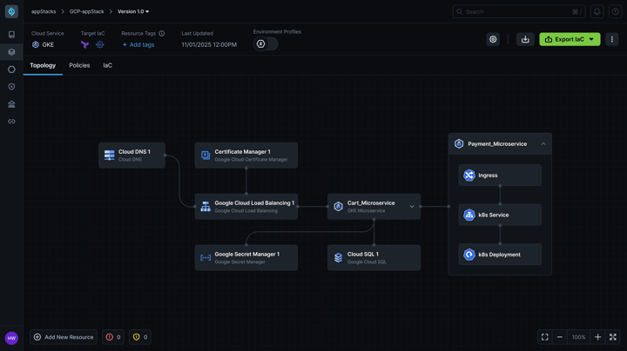
Task: Open the Version 1.0 dropdown
Action: (133, 11)
